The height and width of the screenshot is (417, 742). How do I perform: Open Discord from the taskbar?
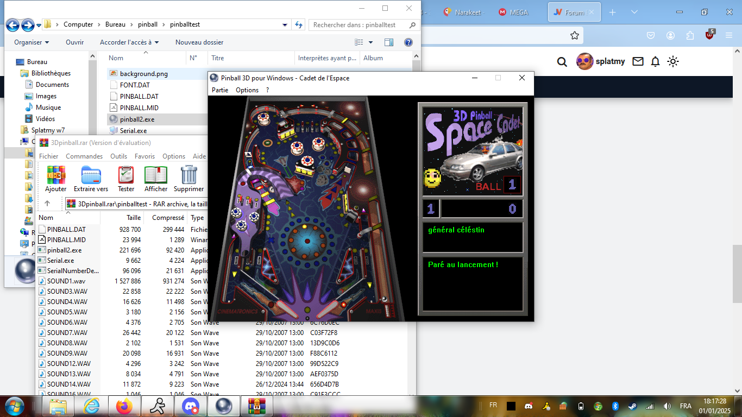coord(191,406)
